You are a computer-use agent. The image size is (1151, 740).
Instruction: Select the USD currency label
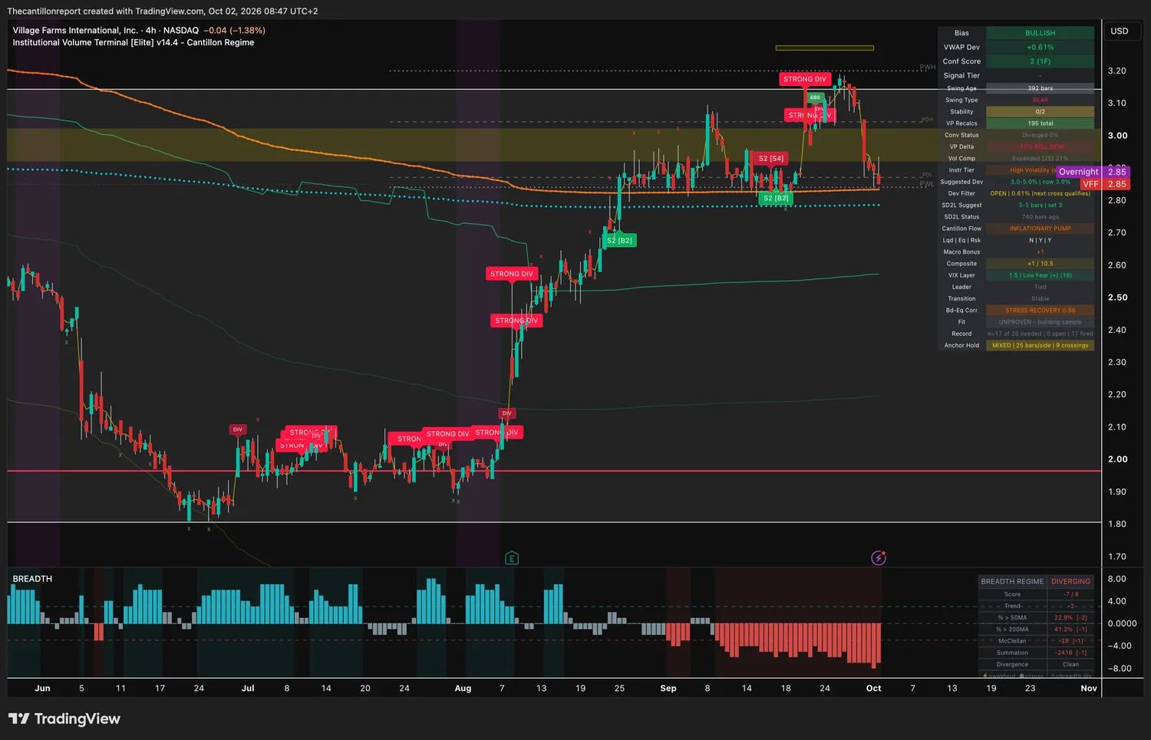point(1120,31)
